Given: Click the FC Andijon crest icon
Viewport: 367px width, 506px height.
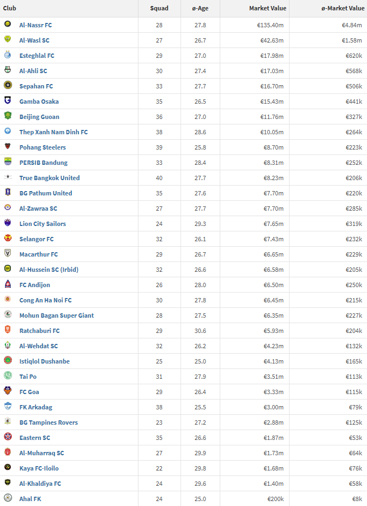Looking at the screenshot, I should point(8,284).
